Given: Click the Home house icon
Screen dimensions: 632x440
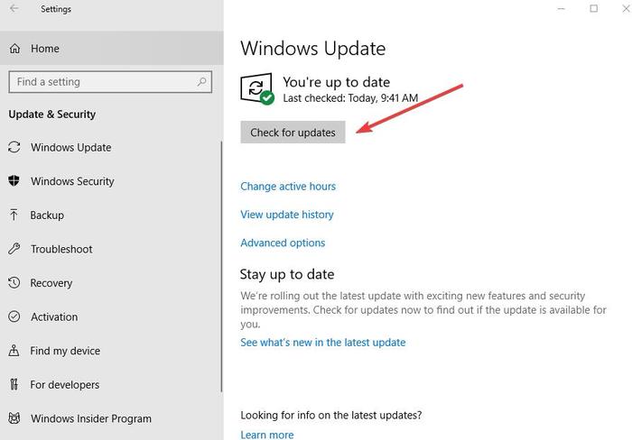Looking at the screenshot, I should tap(15, 49).
